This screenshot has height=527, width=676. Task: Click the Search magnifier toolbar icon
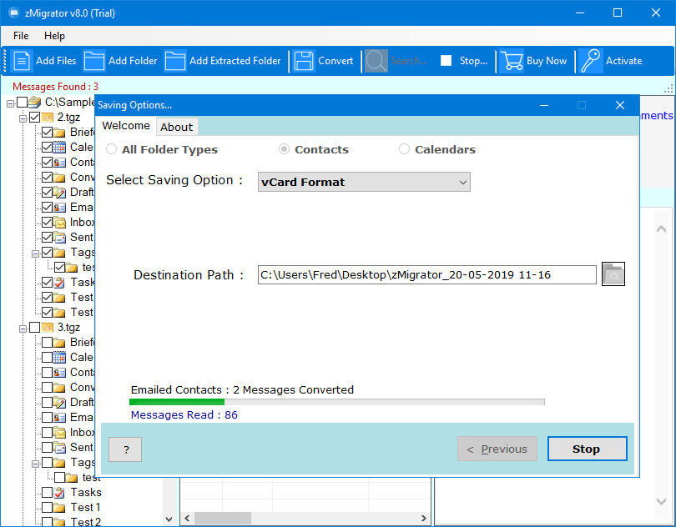point(376,61)
